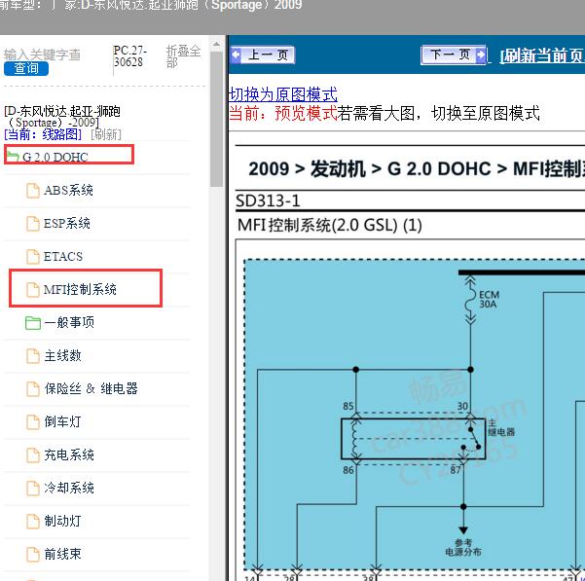Viewport: 585px width, 581px height.
Task: Click the ABS系统 document icon
Action: pos(33,191)
